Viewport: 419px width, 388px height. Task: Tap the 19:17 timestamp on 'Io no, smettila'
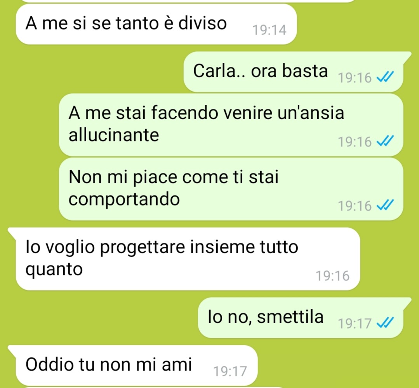coord(355,323)
